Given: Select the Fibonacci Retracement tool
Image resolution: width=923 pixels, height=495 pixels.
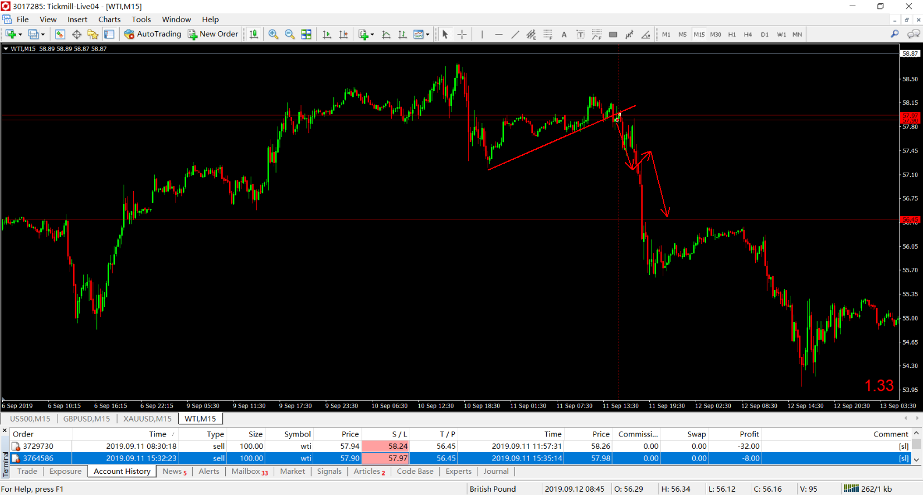Looking at the screenshot, I should [548, 35].
